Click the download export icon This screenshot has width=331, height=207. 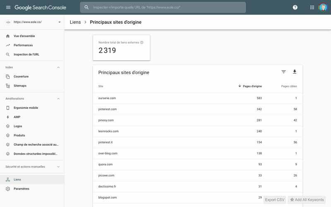click(295, 72)
